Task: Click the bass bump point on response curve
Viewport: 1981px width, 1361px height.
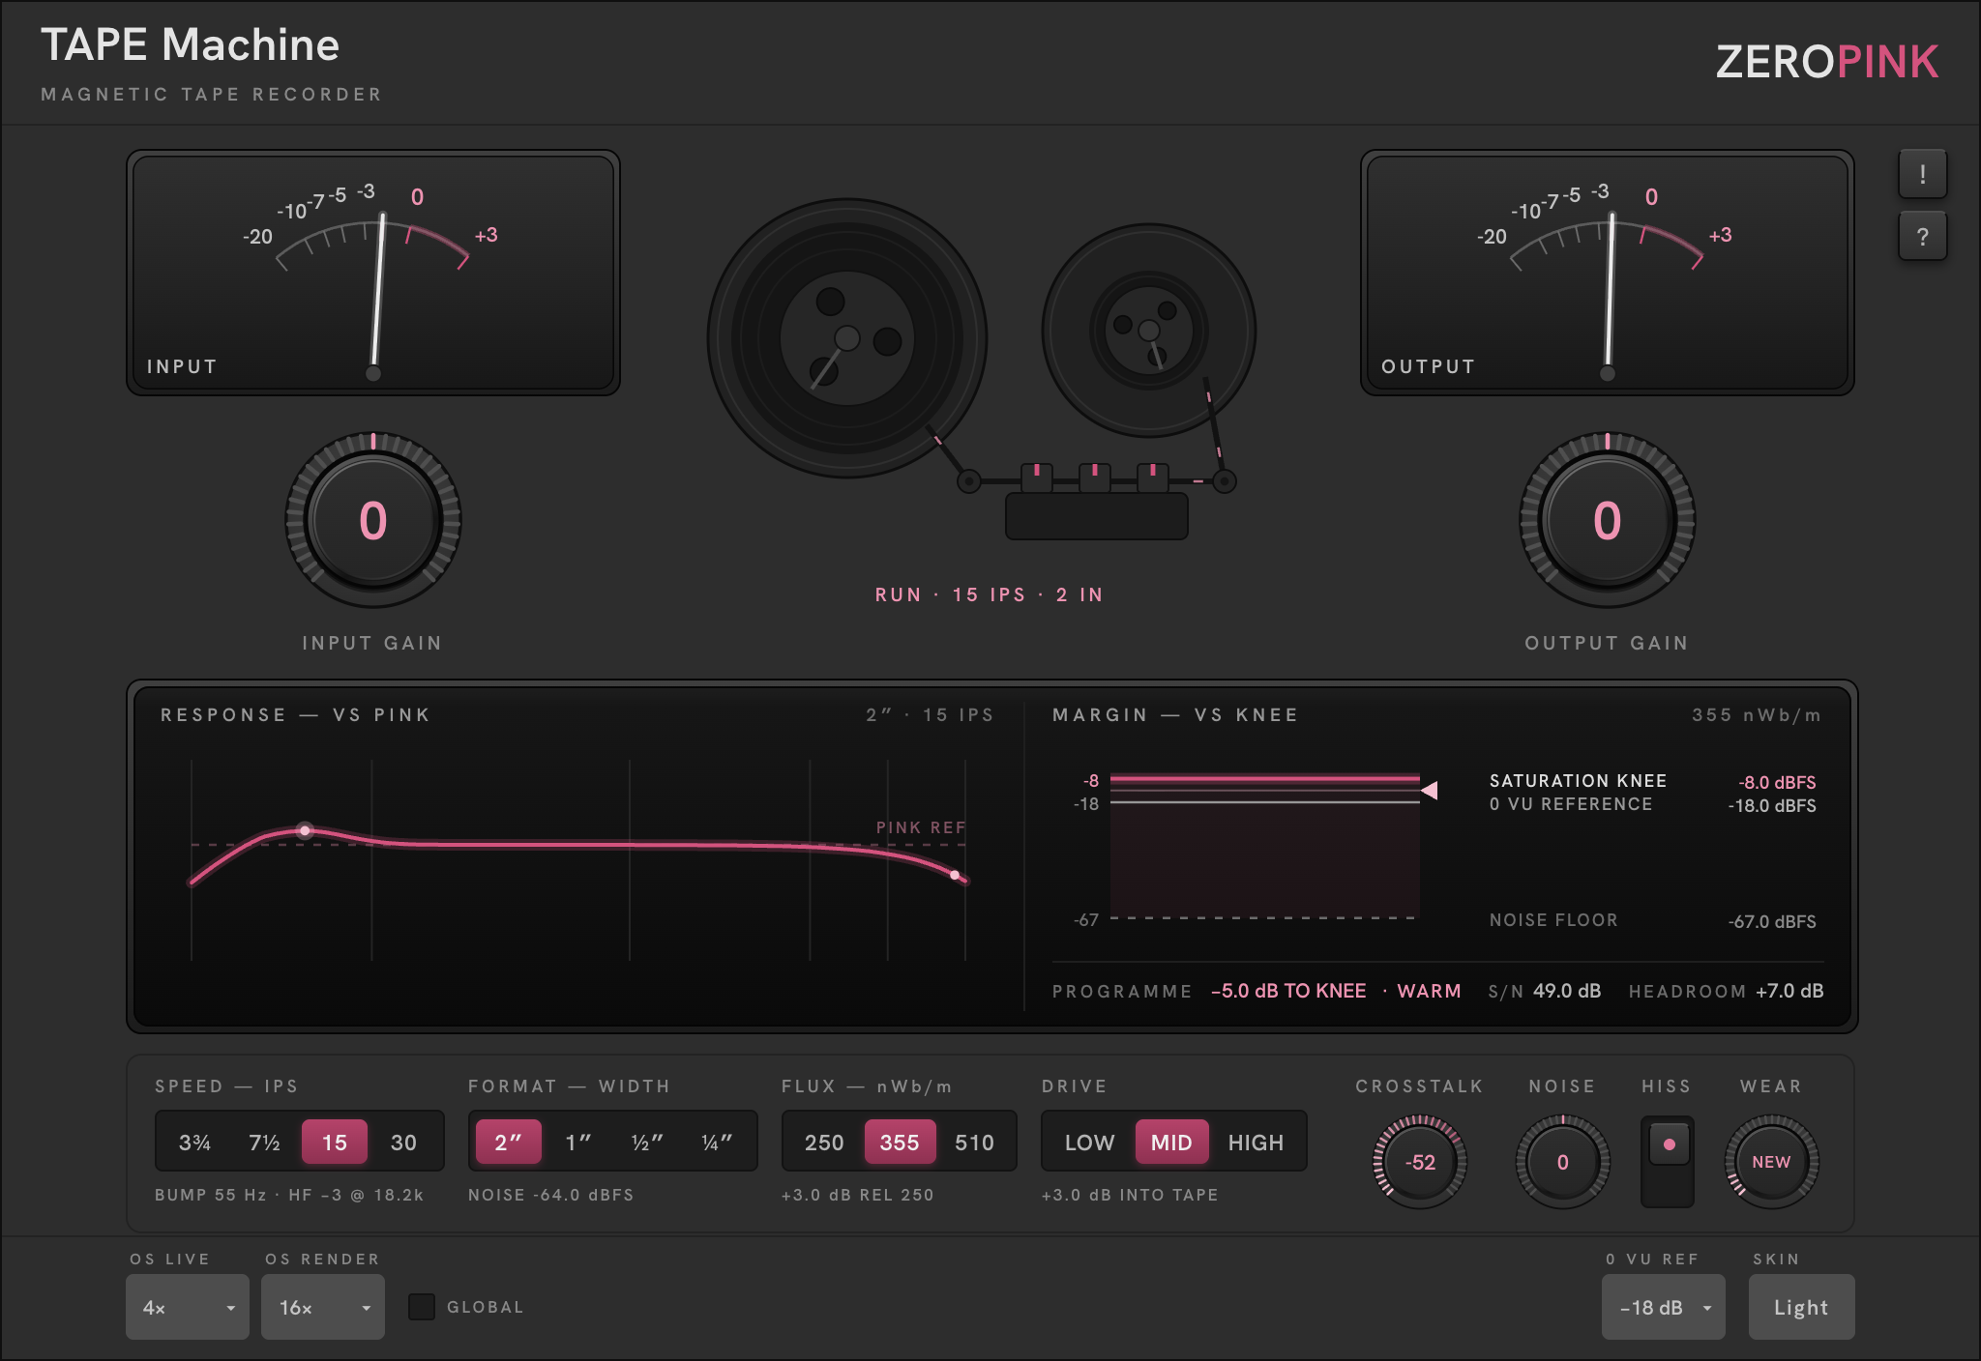Action: (305, 830)
